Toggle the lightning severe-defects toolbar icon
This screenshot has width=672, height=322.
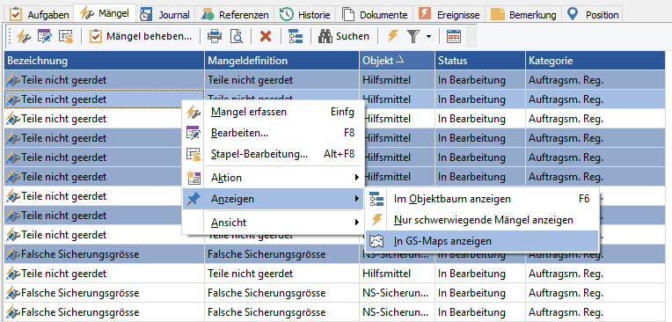coord(392,36)
